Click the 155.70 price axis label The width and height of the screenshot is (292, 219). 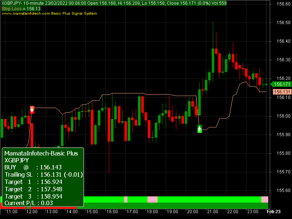[284, 172]
